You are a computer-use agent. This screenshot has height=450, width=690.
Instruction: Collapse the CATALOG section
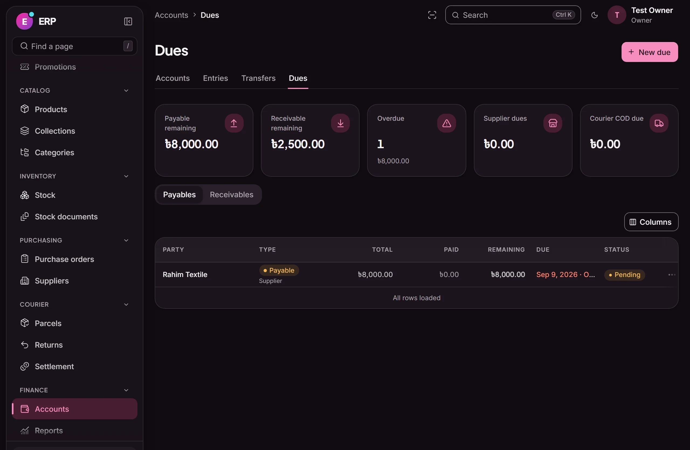pyautogui.click(x=126, y=91)
